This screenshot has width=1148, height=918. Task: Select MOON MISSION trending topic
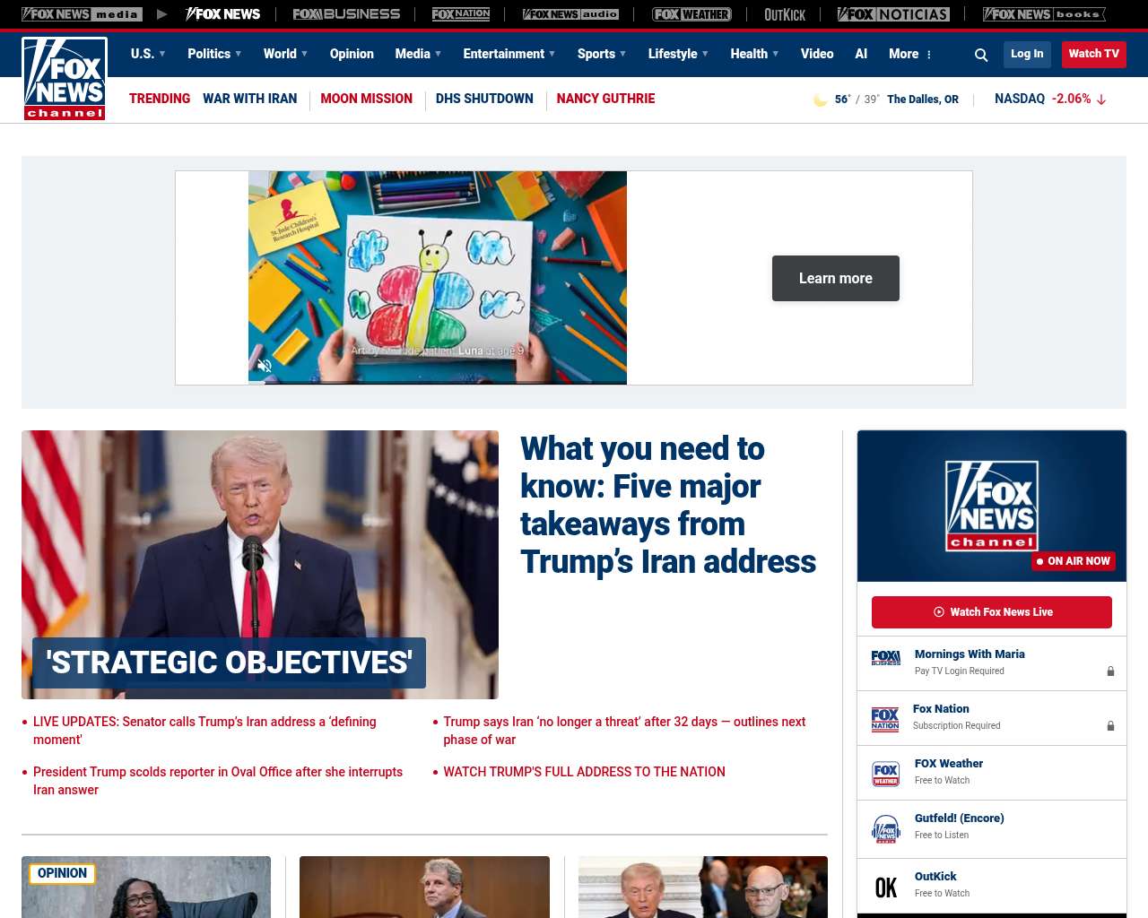point(366,99)
